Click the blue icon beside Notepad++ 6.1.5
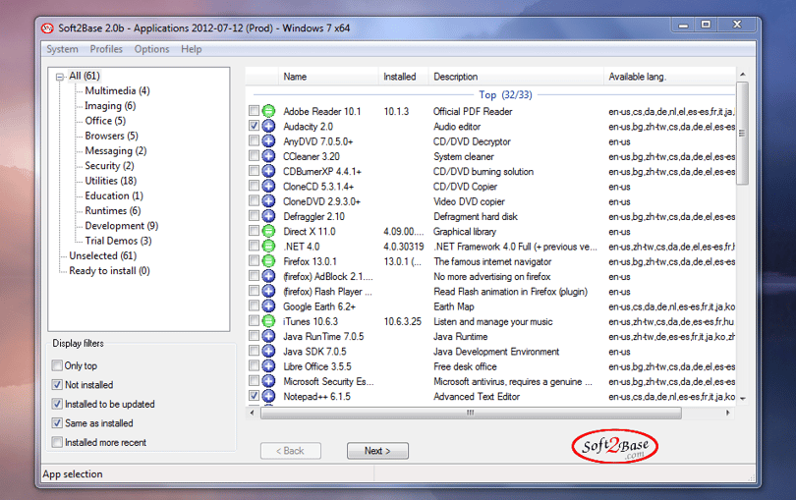796x500 pixels. (x=268, y=396)
